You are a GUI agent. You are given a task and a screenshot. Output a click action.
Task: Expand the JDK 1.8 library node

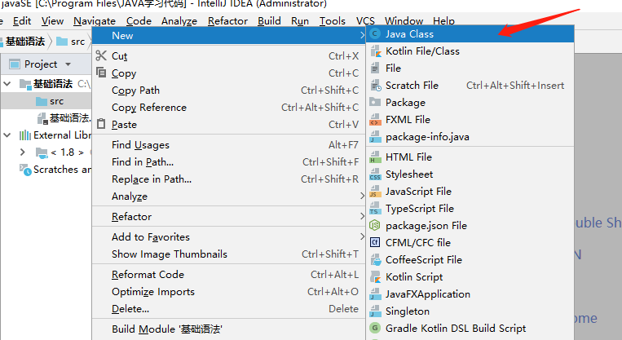(x=23, y=152)
